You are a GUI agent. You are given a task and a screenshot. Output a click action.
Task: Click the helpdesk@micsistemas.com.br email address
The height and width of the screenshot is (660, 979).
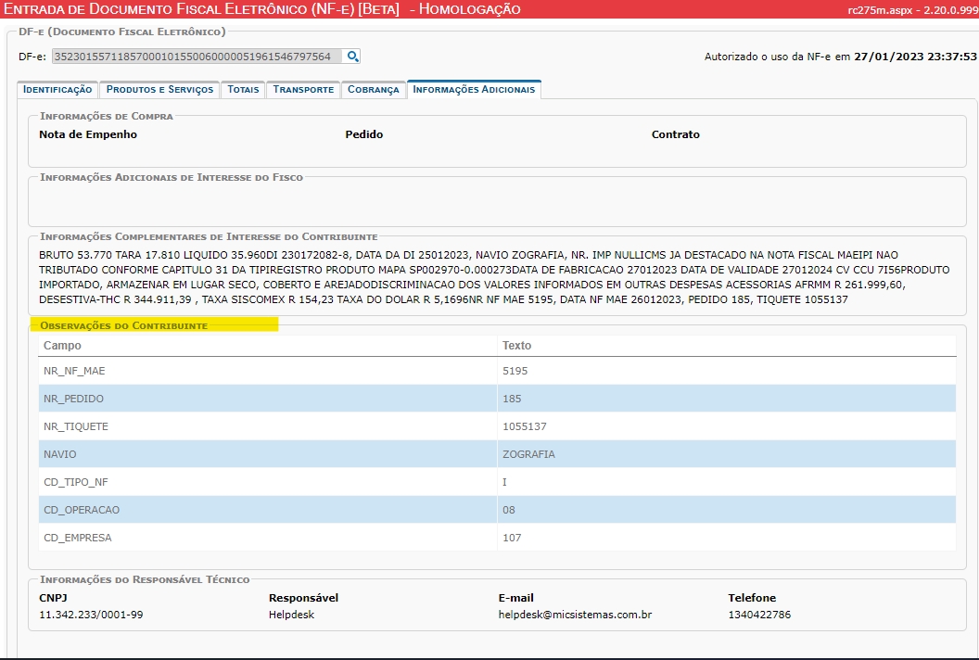coord(575,615)
